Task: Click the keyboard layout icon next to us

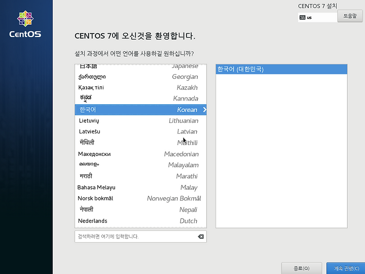Action: 302,17
